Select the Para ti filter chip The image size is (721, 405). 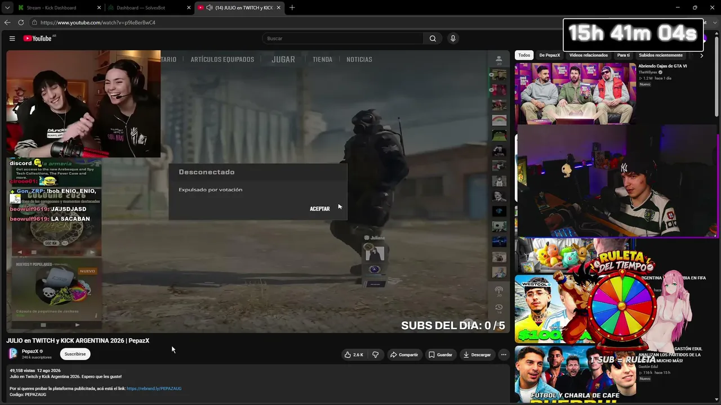[x=623, y=55]
